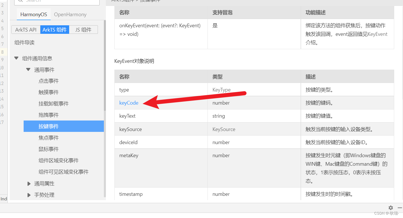Click the metaKey name cell

[x=161, y=168]
